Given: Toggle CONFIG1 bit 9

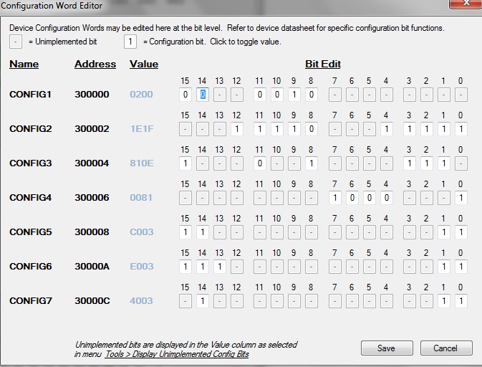Looking at the screenshot, I should coord(294,95).
